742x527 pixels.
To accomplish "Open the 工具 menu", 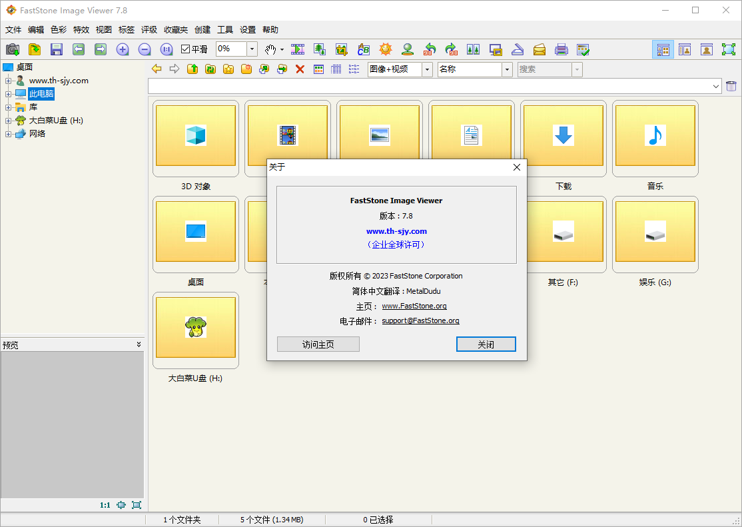I will pos(225,30).
